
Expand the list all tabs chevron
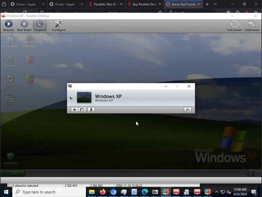(215, 4)
